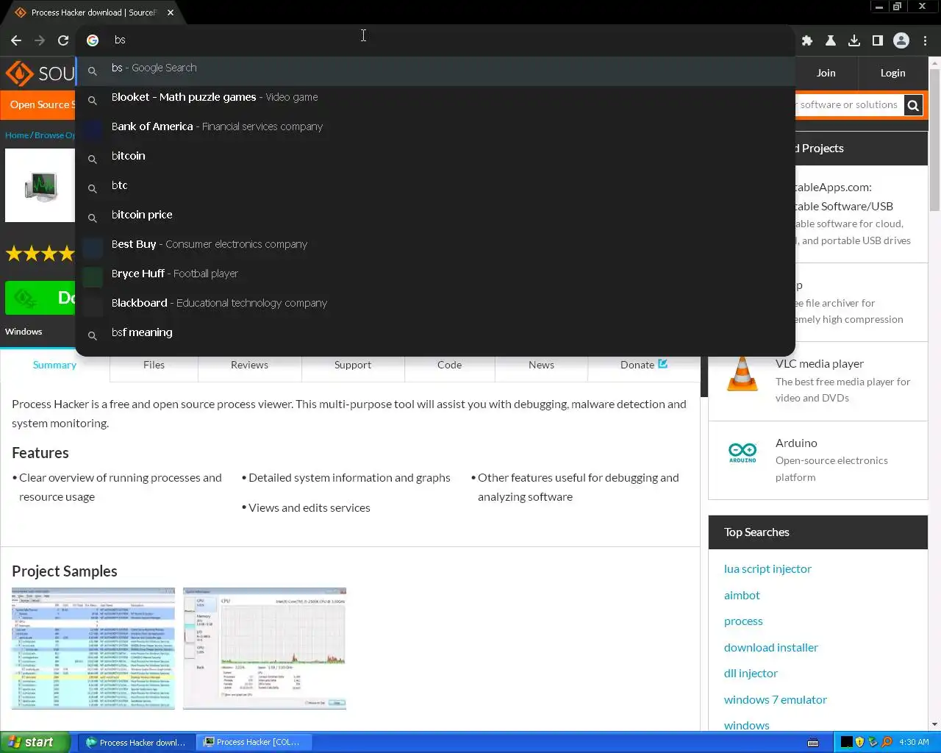This screenshot has height=753, width=941.
Task: Click the security shield tray icon
Action: [859, 742]
